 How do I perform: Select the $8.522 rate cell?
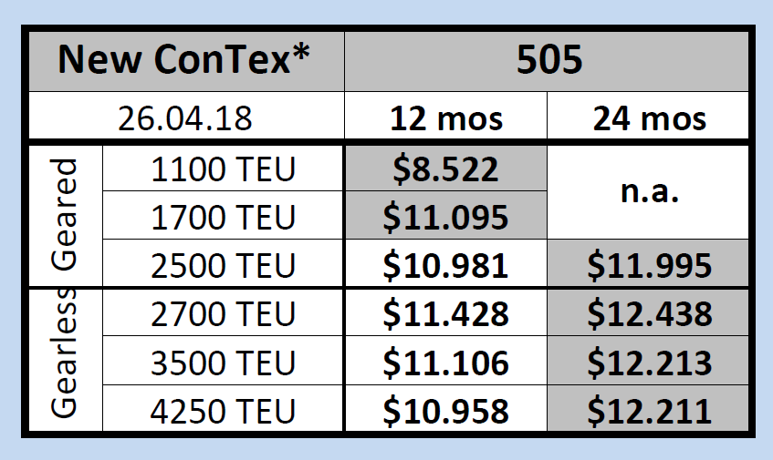click(445, 169)
